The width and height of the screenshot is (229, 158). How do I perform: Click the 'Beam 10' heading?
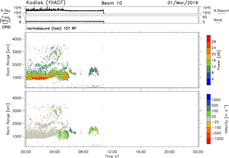(x=112, y=3)
